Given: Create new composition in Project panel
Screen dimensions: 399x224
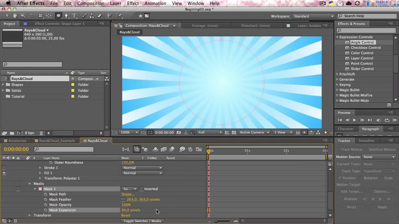Looking at the screenshot, I should pyautogui.click(x=20, y=133).
